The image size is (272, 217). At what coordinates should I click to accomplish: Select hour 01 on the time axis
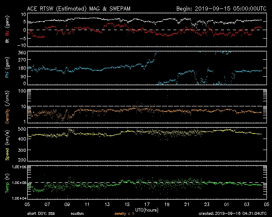[x=227, y=204]
